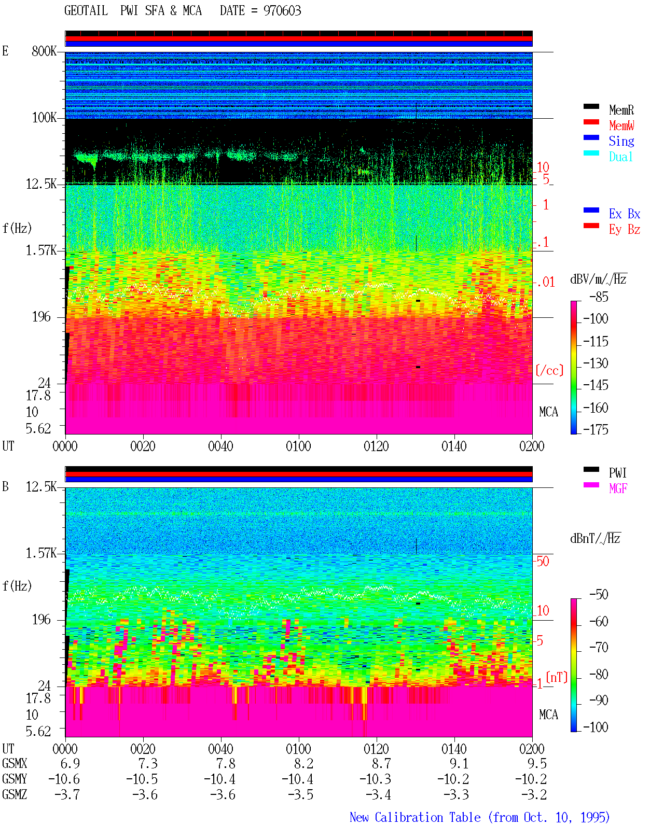Screen dimensions: 664x826
Task: Click the 100K frequency axis label
Action: click(44, 118)
